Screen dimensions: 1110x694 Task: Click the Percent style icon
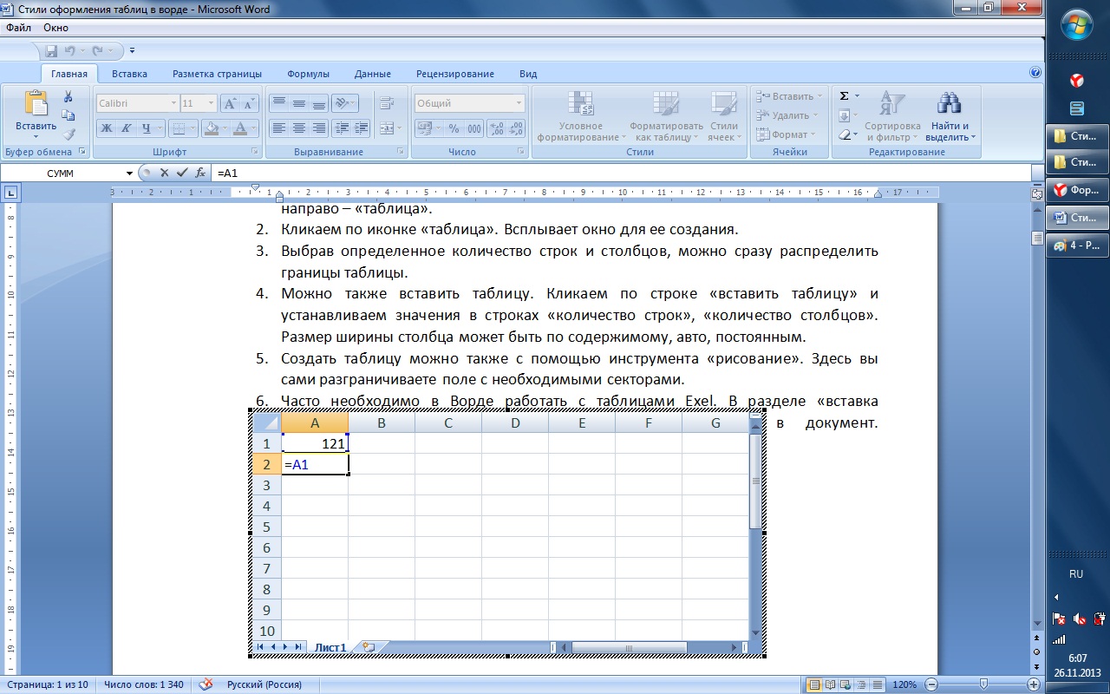point(454,128)
